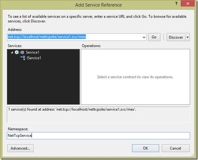Open the Address combo box dropdown

[144, 37]
